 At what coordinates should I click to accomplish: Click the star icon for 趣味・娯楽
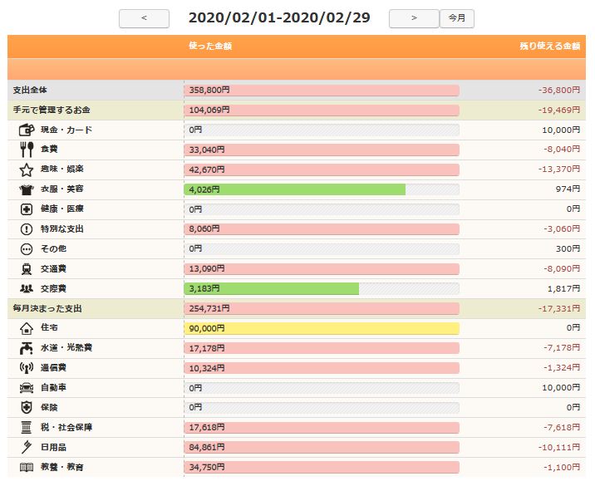[x=27, y=169]
